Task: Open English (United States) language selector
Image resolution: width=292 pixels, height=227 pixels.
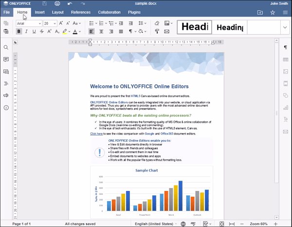Action: pyautogui.click(x=153, y=224)
